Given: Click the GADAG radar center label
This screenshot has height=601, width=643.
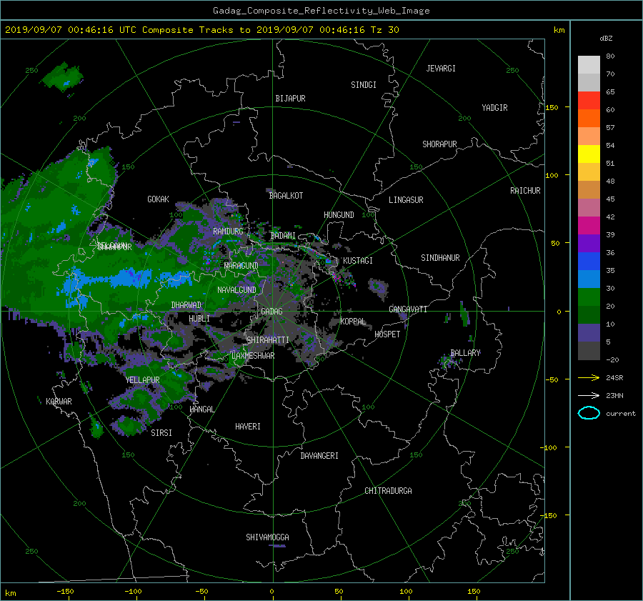Looking at the screenshot, I should tap(272, 312).
